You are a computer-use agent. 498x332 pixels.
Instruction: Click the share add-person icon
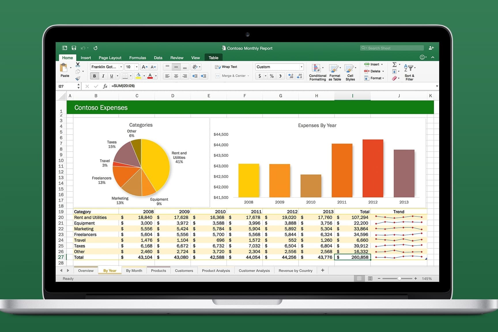pyautogui.click(x=431, y=48)
